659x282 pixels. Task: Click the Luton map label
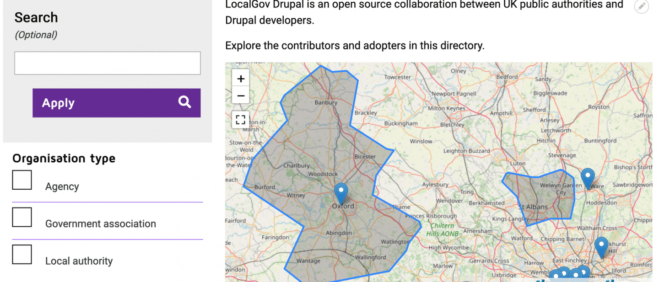(518, 163)
